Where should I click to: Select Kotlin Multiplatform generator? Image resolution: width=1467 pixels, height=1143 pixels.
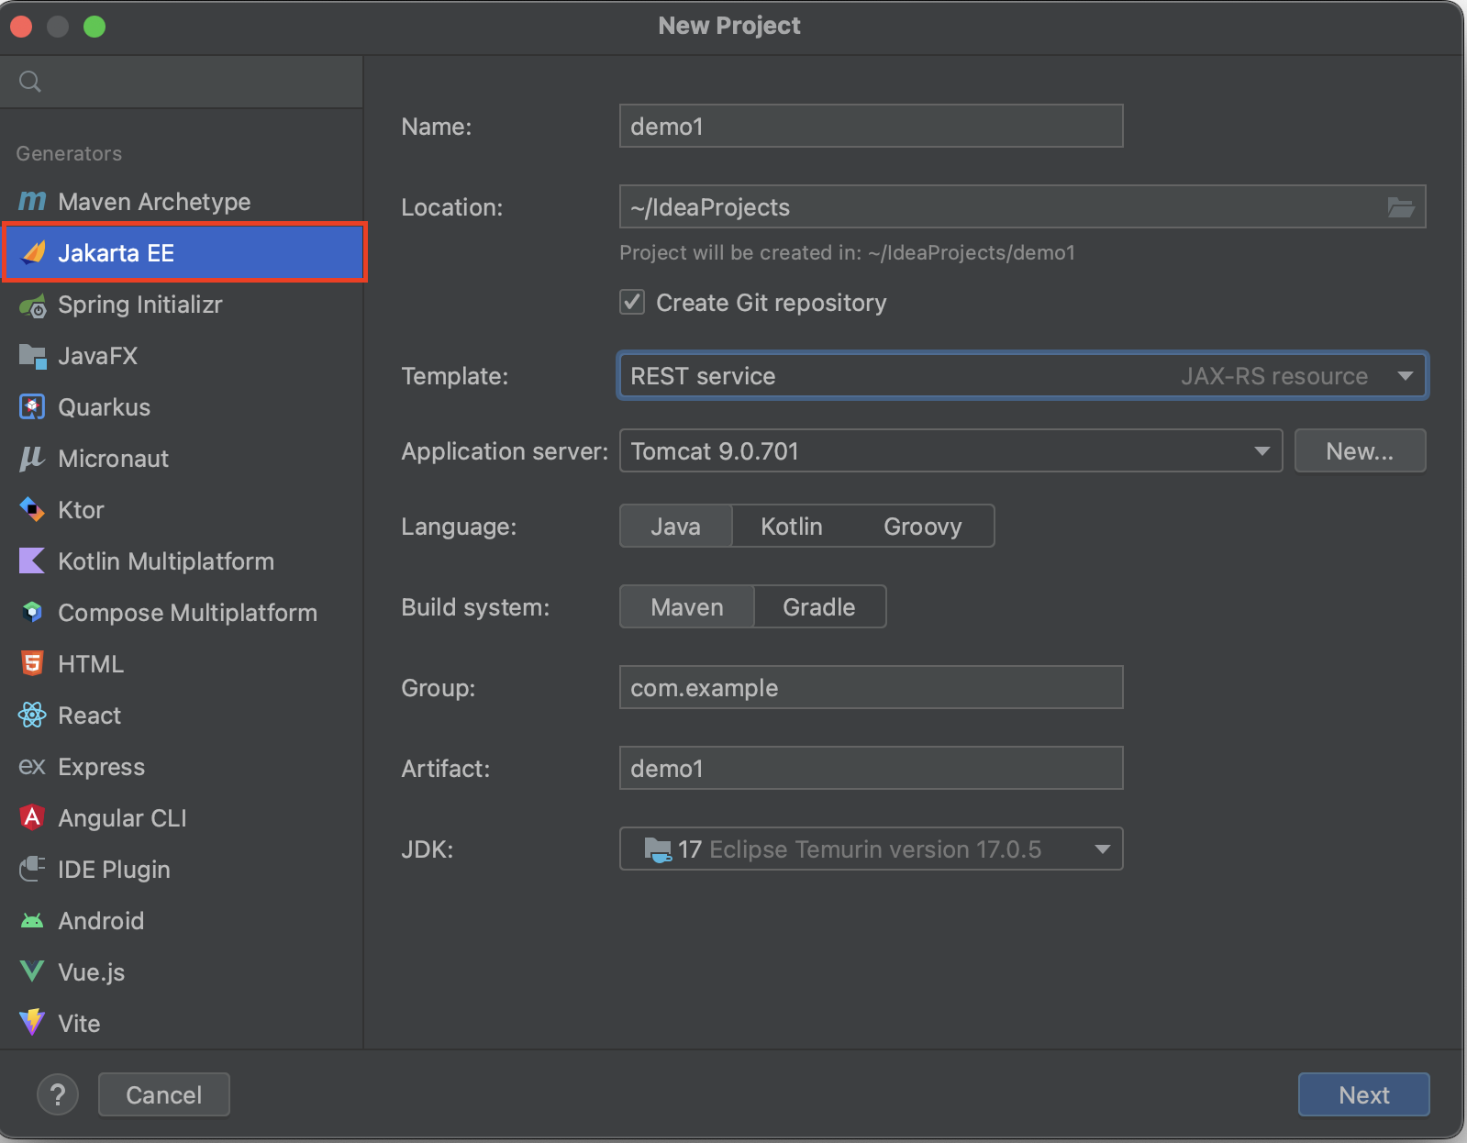(x=182, y=561)
